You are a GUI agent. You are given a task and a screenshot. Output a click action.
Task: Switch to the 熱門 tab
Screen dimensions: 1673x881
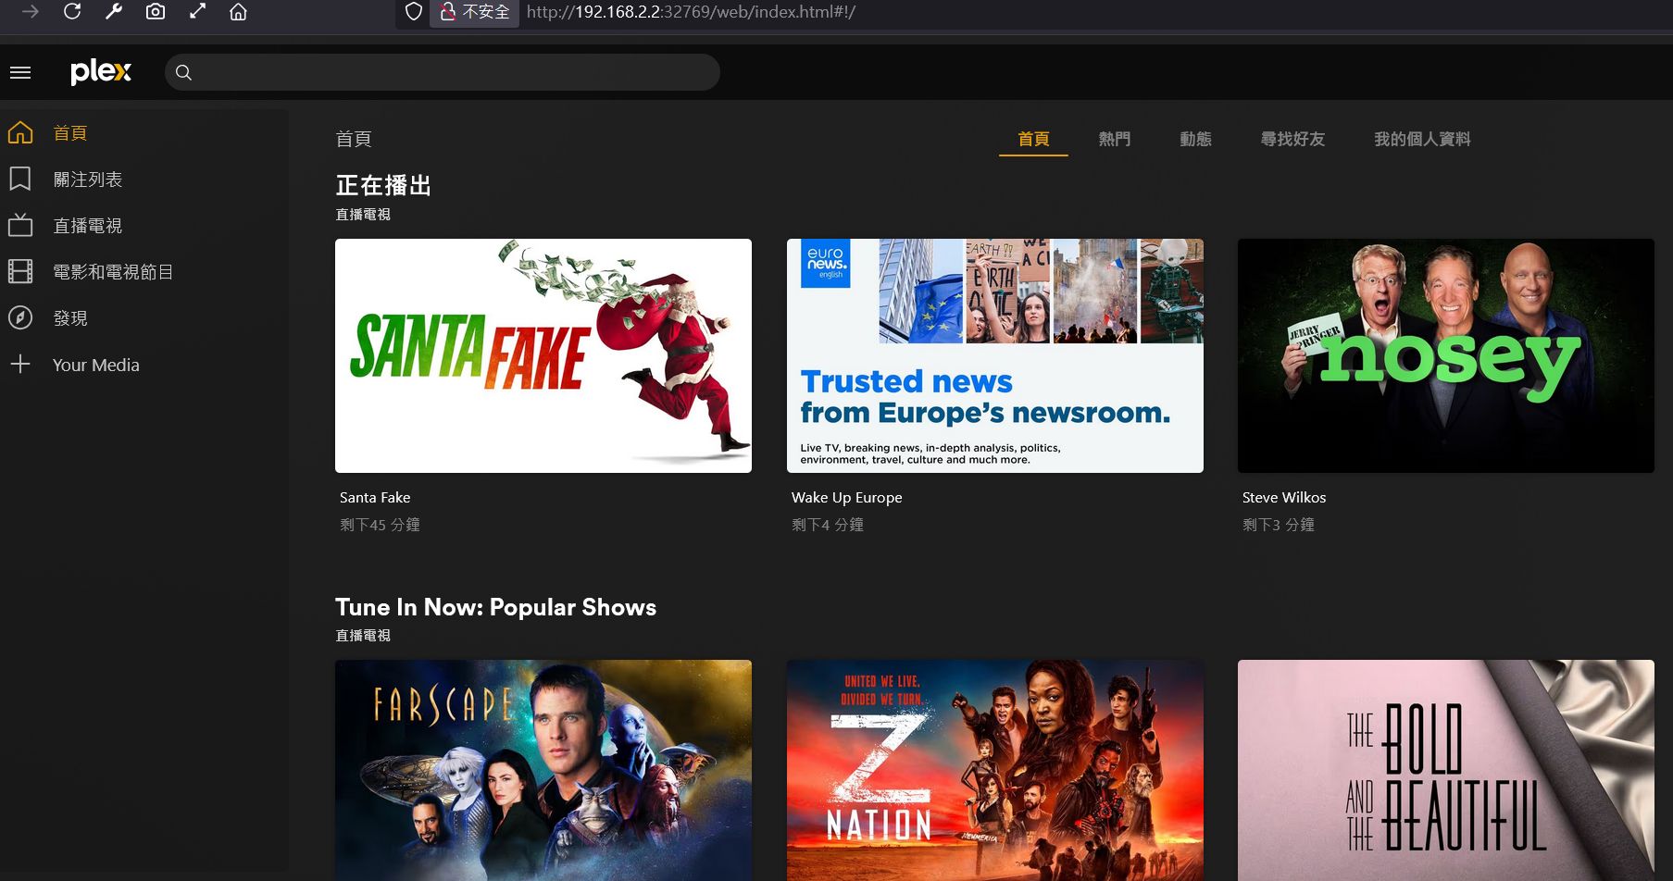[x=1115, y=139]
